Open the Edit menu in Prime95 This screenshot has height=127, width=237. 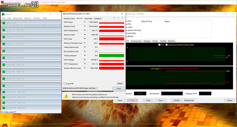9,18
